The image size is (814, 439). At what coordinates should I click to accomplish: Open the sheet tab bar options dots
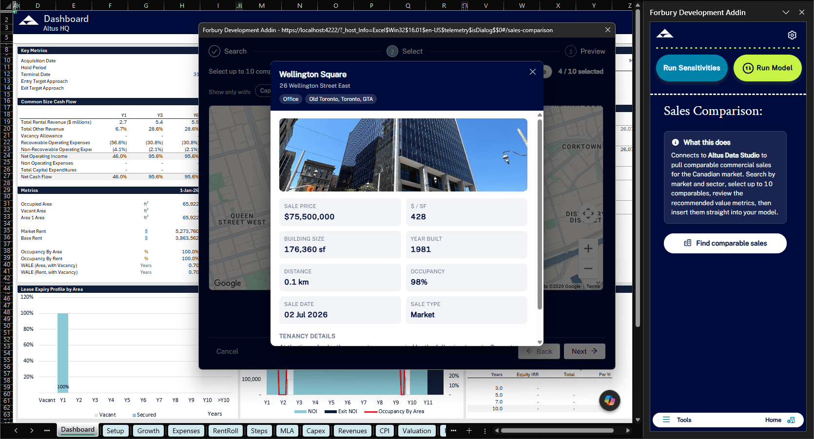485,431
